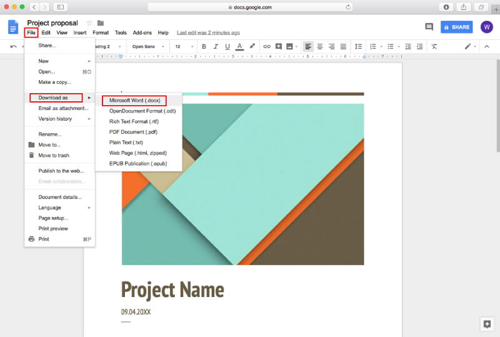The width and height of the screenshot is (500, 337).
Task: Open the Open Sans font dropdown
Action: pos(147,46)
